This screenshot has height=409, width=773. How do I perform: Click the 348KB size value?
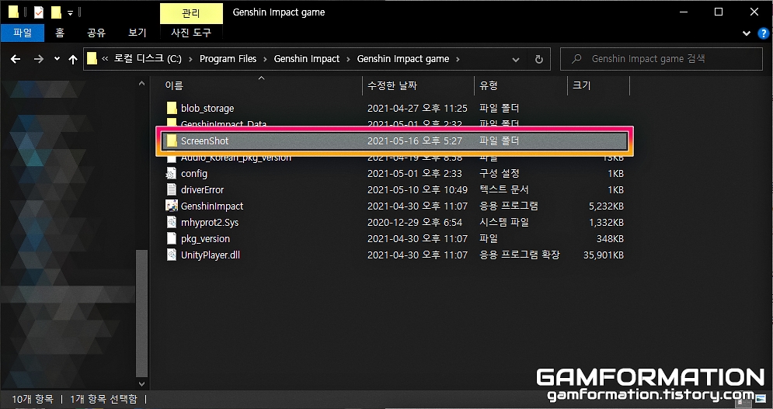coord(611,238)
